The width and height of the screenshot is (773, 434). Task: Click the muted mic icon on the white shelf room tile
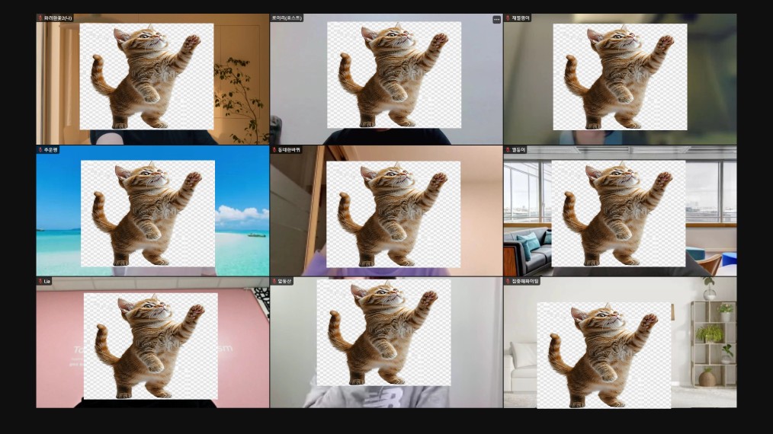click(508, 281)
